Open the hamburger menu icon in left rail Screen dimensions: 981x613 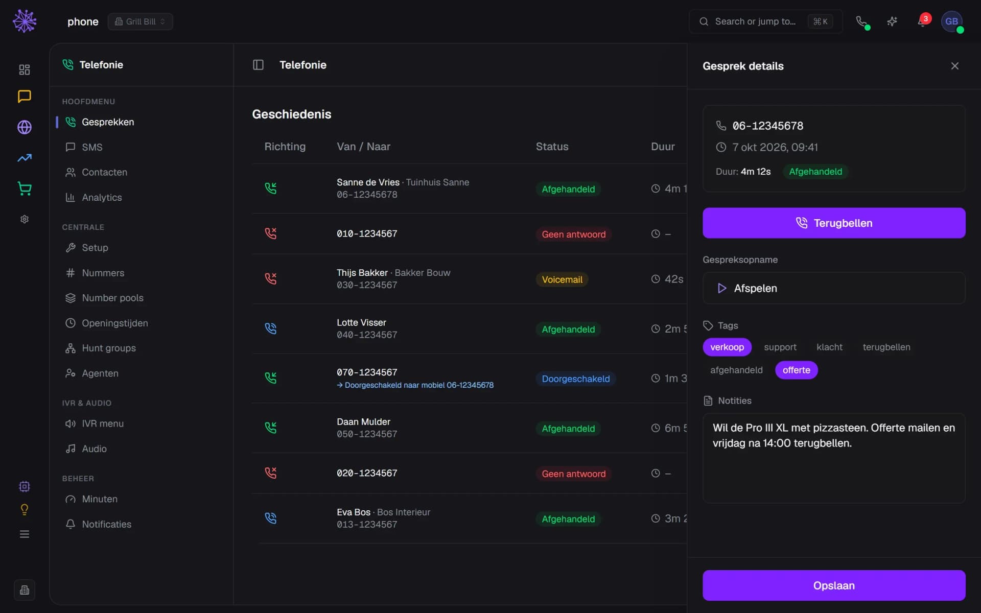pyautogui.click(x=25, y=534)
